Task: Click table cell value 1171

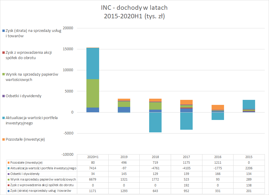Action: pos(93,191)
